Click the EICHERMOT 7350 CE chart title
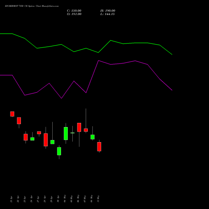The height and width of the screenshot is (209, 209). point(32,6)
